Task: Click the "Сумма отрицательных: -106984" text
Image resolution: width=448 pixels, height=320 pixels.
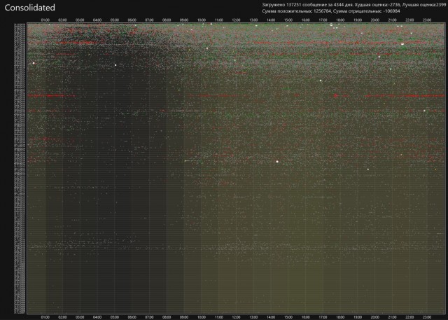Action: click(367, 11)
